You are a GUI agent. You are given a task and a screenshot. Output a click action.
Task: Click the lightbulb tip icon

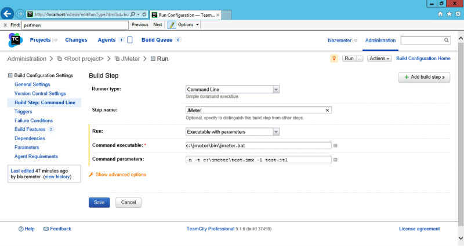tap(334, 58)
